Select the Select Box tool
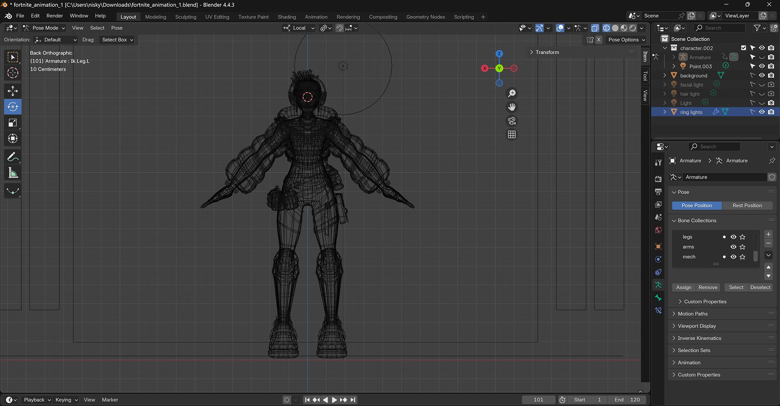The image size is (780, 406). coord(13,57)
